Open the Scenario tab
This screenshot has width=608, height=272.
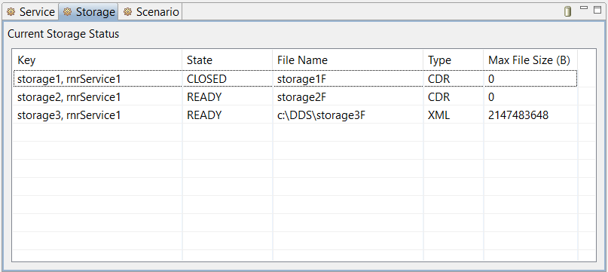point(151,12)
